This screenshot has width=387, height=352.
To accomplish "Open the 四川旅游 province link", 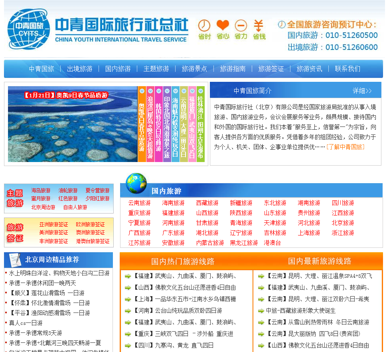I will (343, 203).
